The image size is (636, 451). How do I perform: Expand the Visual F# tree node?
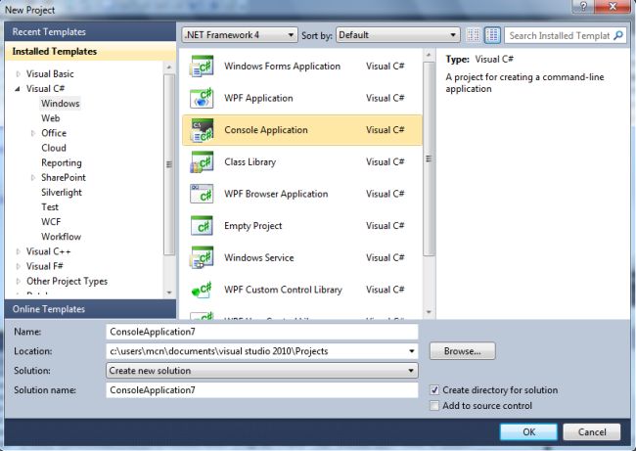click(x=19, y=266)
